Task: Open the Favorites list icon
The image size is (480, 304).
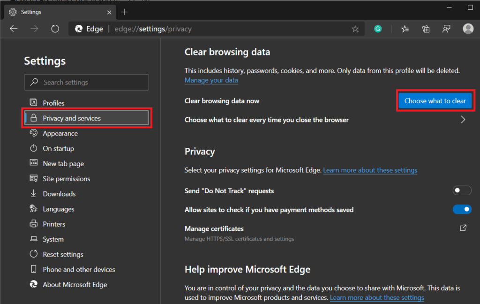Action: point(405,29)
